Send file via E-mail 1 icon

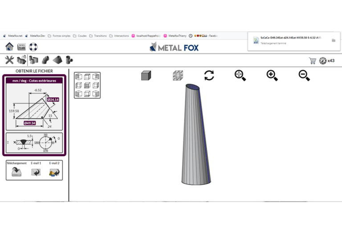[36, 172]
